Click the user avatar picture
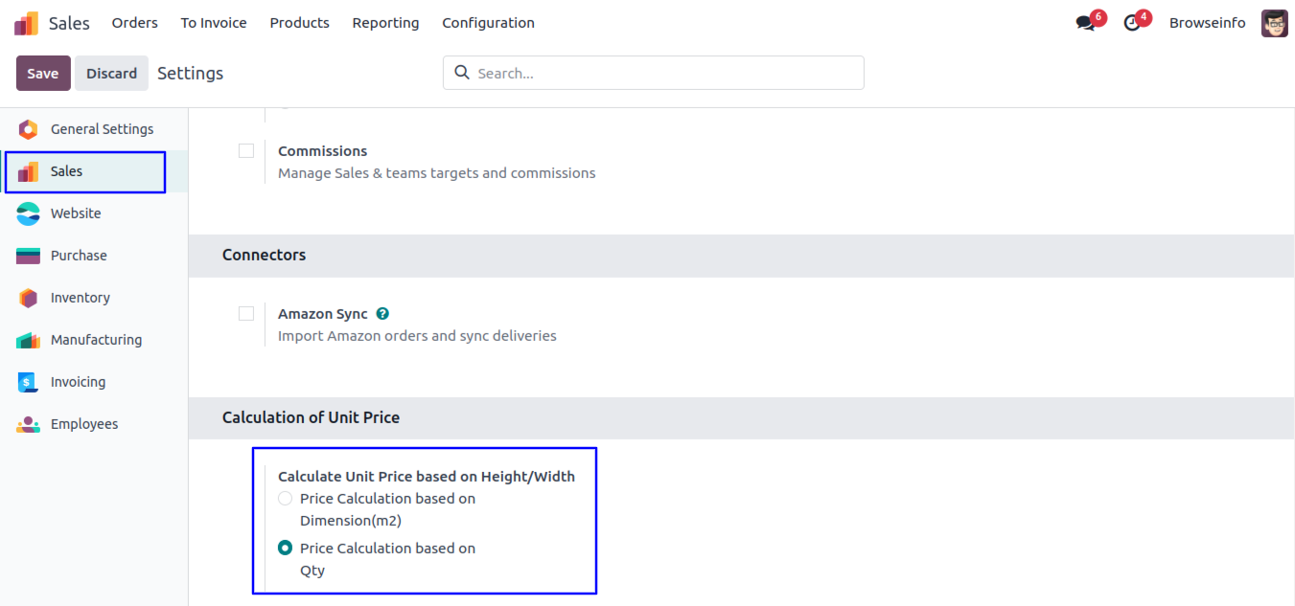Viewport: 1295px width, 606px height. click(x=1274, y=23)
